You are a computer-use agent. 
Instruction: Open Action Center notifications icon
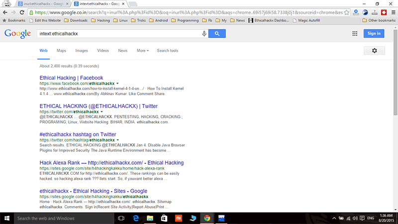coord(362,218)
